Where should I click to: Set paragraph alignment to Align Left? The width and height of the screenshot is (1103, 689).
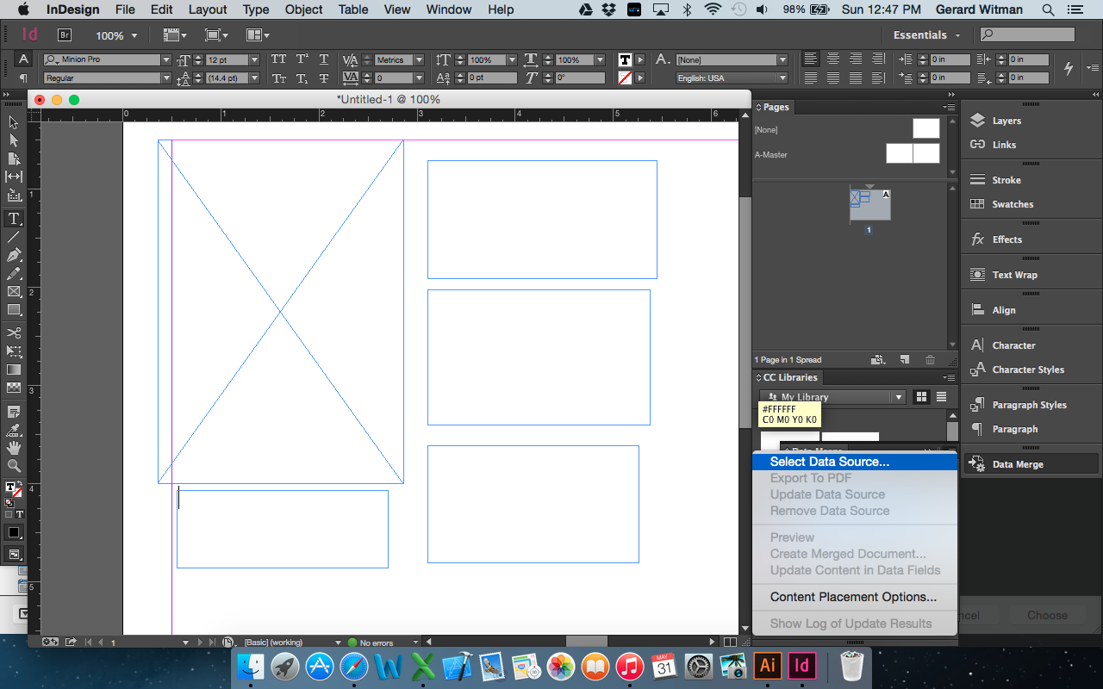pyautogui.click(x=811, y=59)
